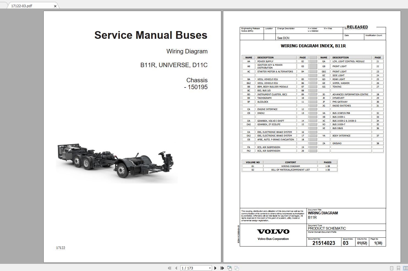Click the See DCN text
The height and width of the screenshot is (271, 408).
coord(283,38)
